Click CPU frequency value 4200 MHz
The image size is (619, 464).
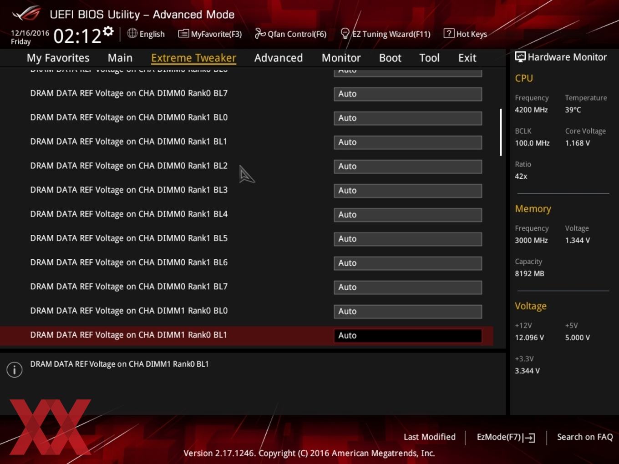pyautogui.click(x=531, y=110)
